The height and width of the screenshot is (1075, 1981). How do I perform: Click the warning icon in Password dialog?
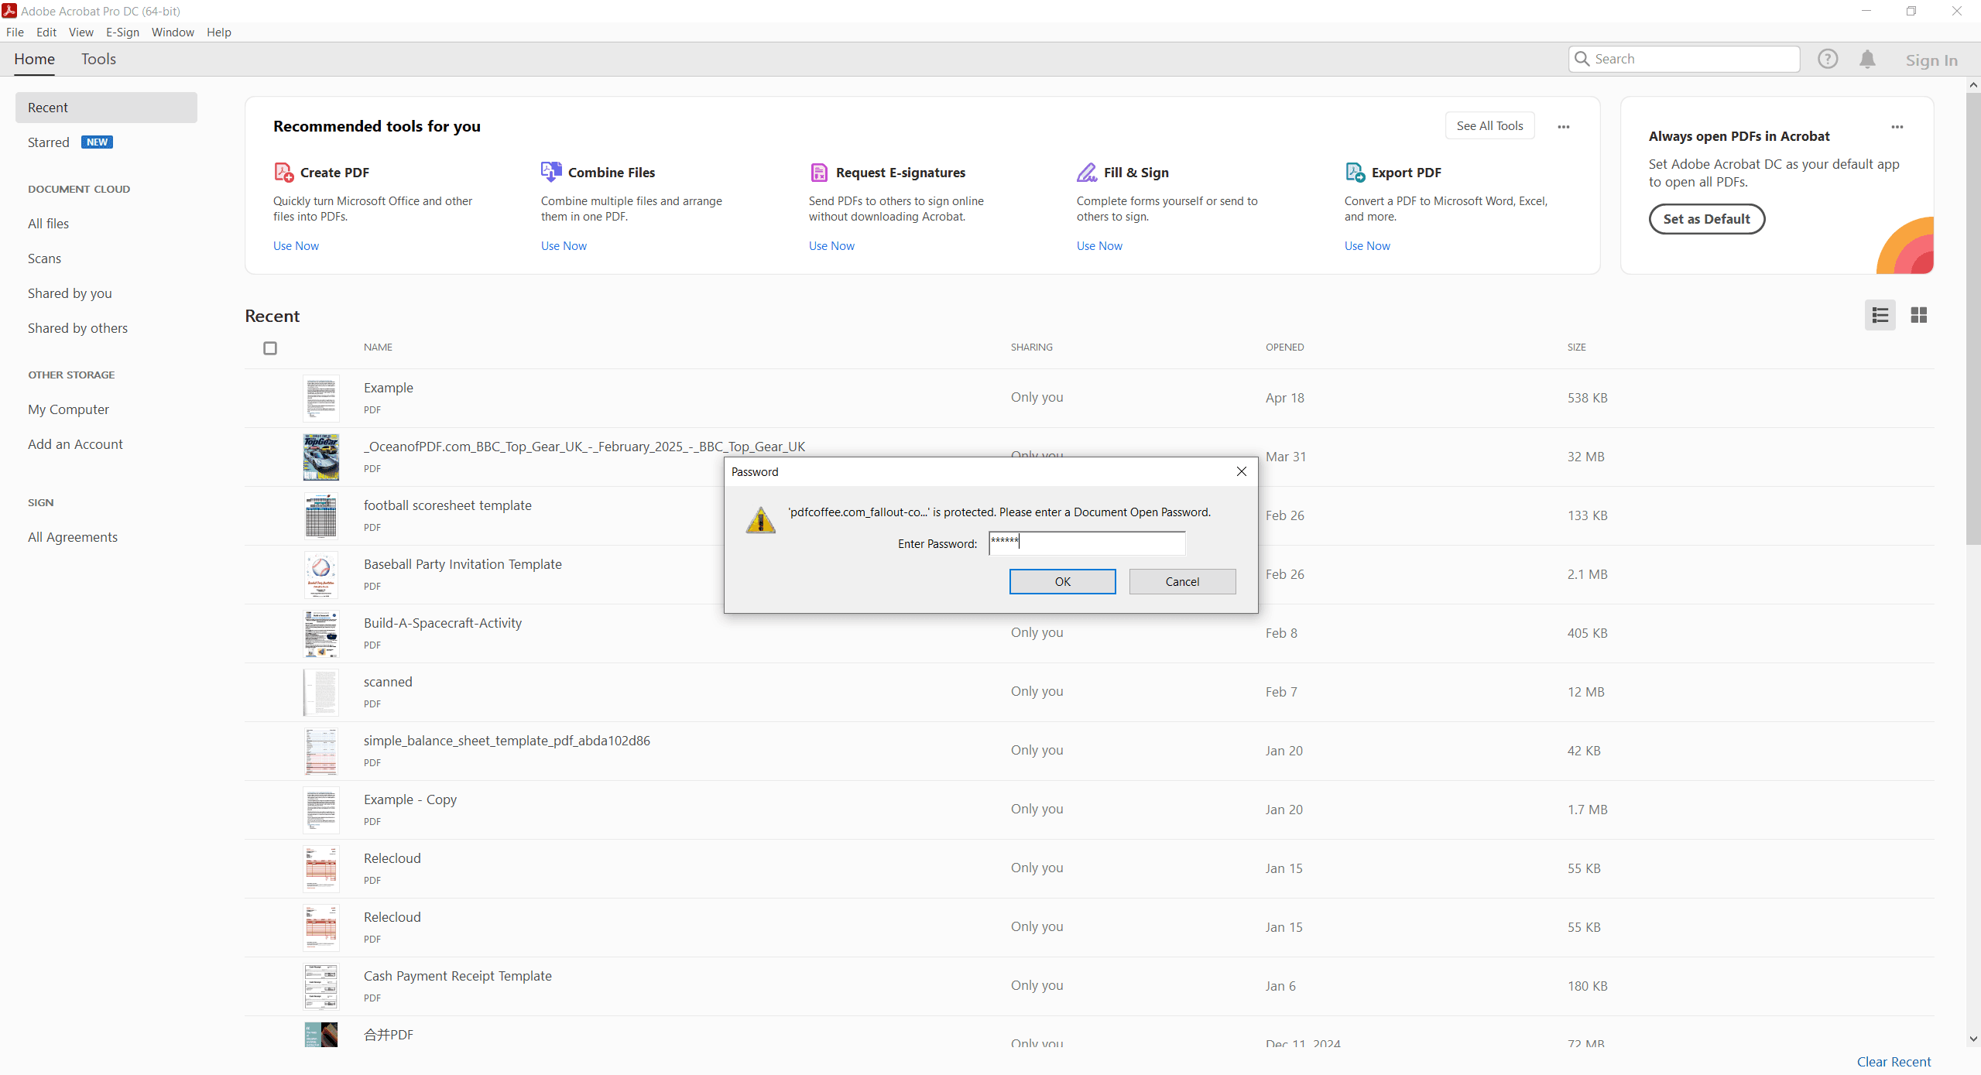(761, 520)
